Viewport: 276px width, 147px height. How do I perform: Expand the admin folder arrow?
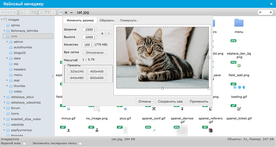[7, 42]
